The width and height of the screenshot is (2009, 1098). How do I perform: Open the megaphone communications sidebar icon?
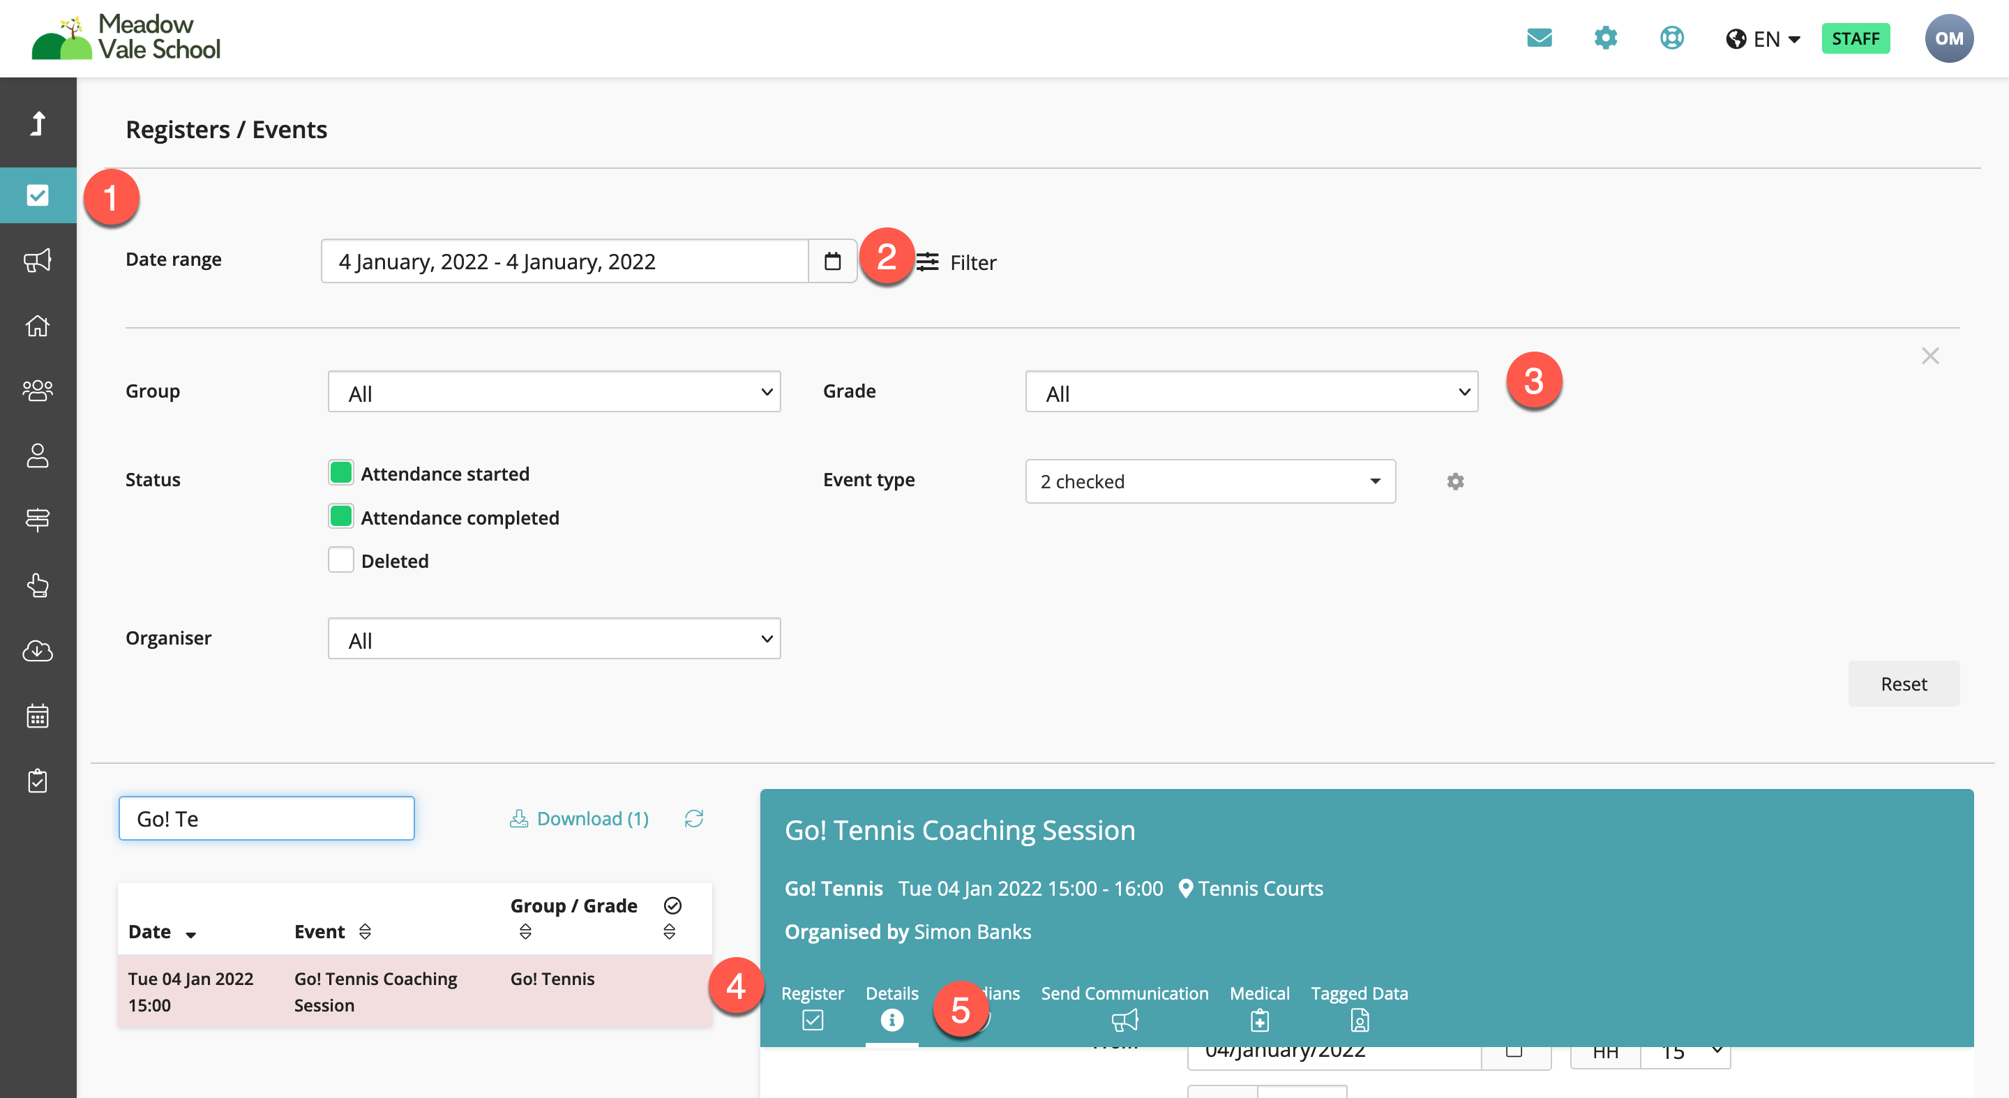pyautogui.click(x=38, y=260)
